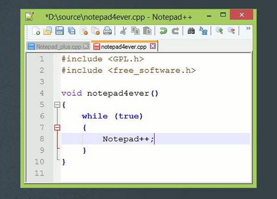Switch to the Notepad_plus.cpp tab

click(58, 47)
